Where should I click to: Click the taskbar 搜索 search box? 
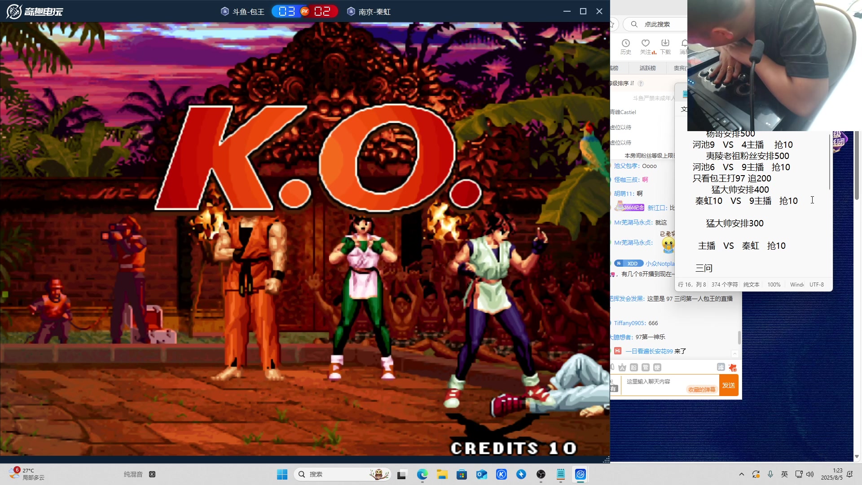coord(342,474)
